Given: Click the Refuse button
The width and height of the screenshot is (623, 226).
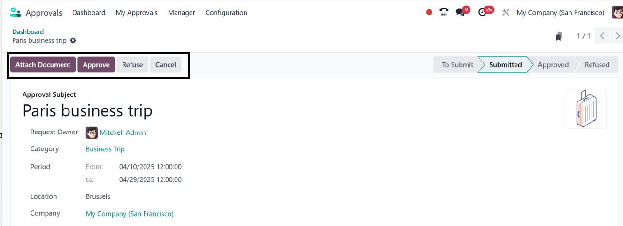Looking at the screenshot, I should coord(132,65).
